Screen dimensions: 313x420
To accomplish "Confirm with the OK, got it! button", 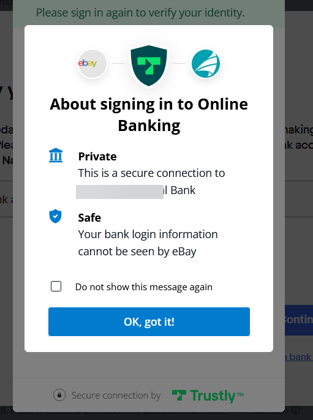I will tap(149, 321).
